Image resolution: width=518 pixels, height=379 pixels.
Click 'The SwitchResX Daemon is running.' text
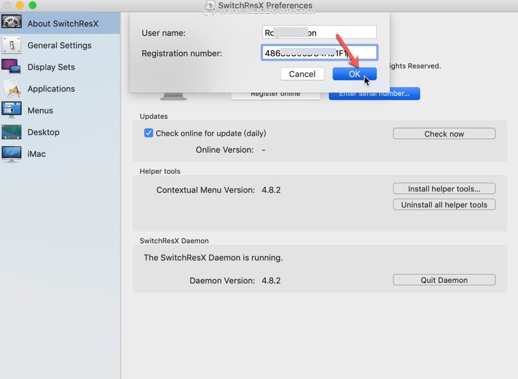pyautogui.click(x=213, y=258)
